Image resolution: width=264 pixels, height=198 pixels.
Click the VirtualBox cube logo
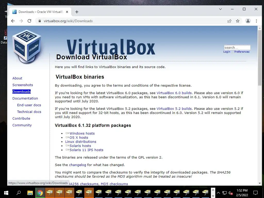coord(27,46)
